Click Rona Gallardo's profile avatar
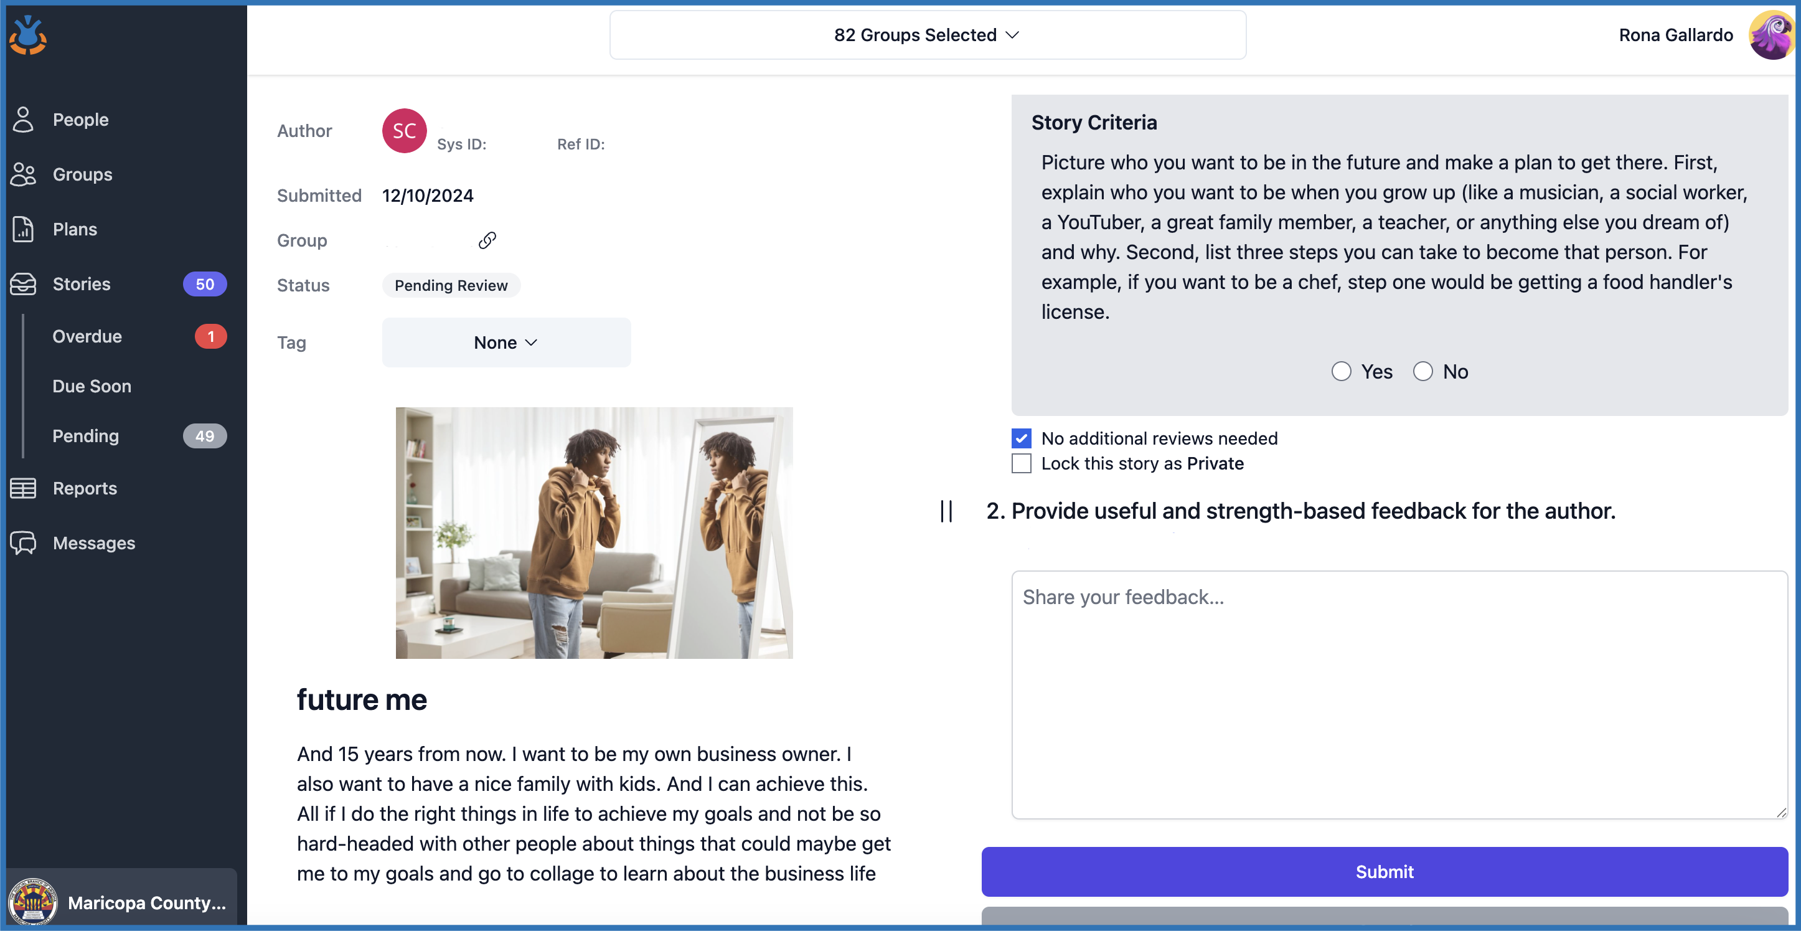This screenshot has width=1801, height=931. (x=1770, y=35)
